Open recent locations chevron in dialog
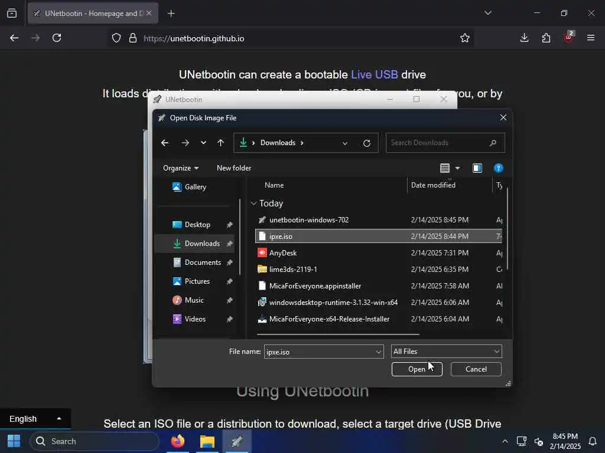This screenshot has height=453, width=605. pos(203,143)
